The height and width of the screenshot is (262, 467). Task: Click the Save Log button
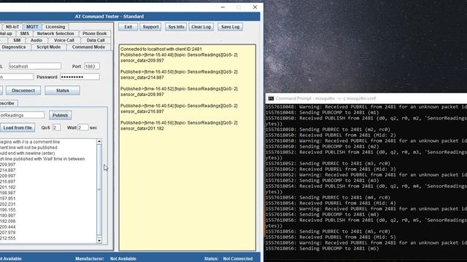pos(231,27)
